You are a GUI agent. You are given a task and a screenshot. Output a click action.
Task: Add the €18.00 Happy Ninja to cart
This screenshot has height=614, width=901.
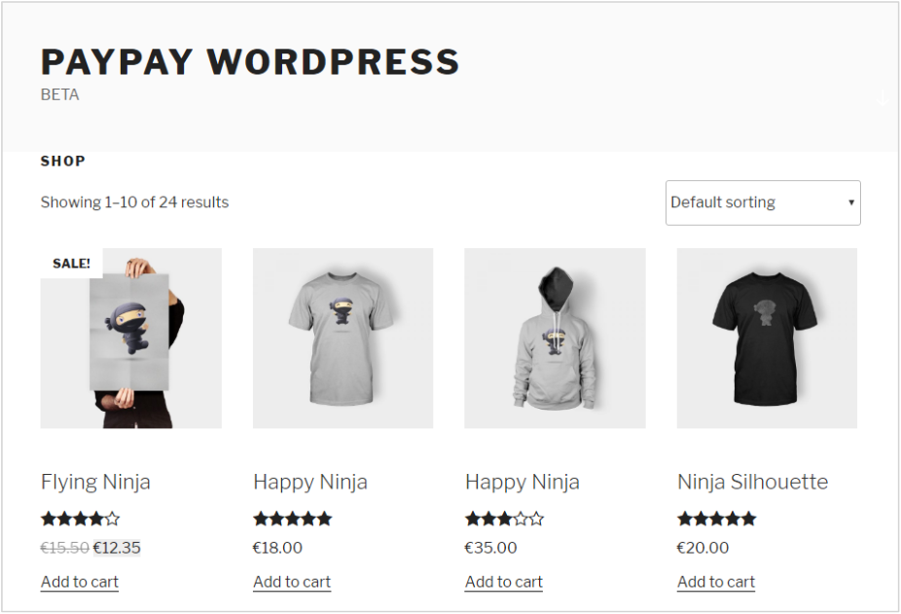(x=292, y=582)
